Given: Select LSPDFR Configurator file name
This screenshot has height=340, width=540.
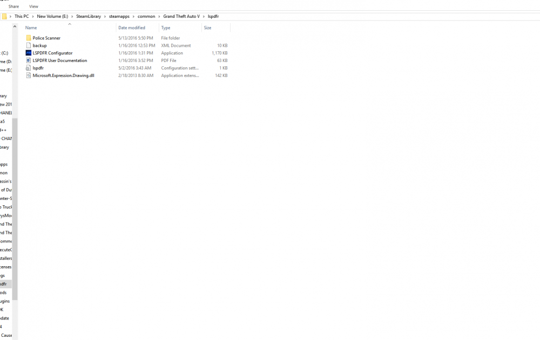Looking at the screenshot, I should [53, 53].
